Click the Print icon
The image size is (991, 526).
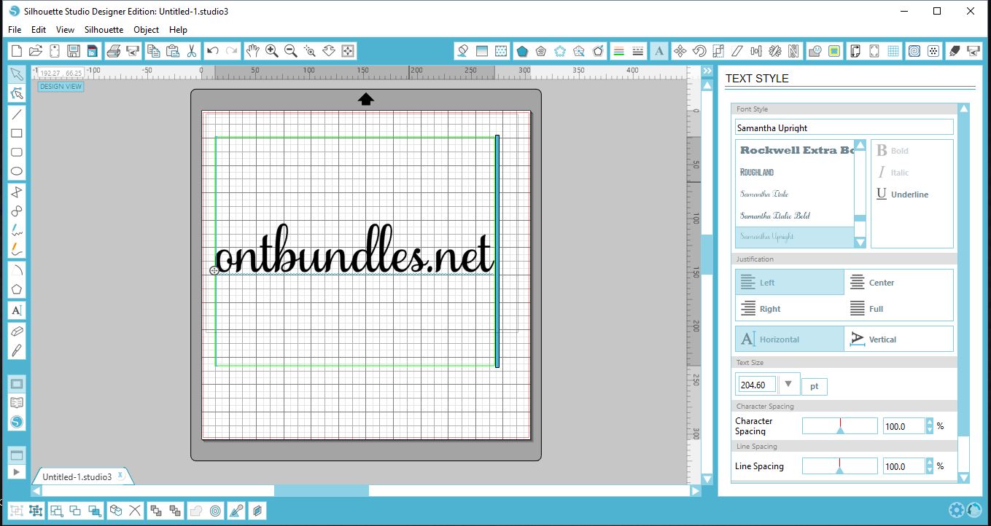(113, 51)
